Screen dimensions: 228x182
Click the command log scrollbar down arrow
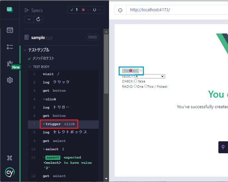106,179
